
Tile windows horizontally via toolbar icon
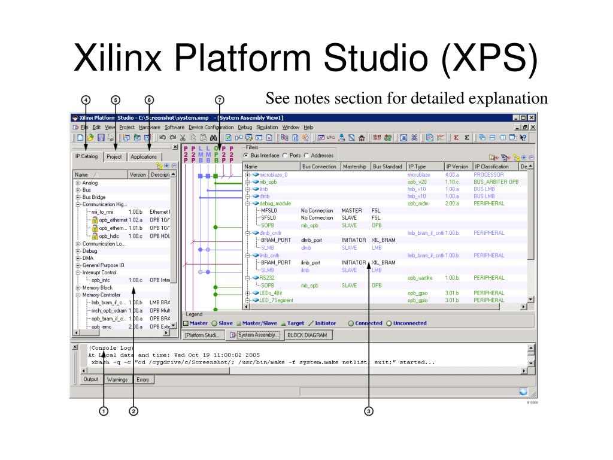tap(492, 138)
